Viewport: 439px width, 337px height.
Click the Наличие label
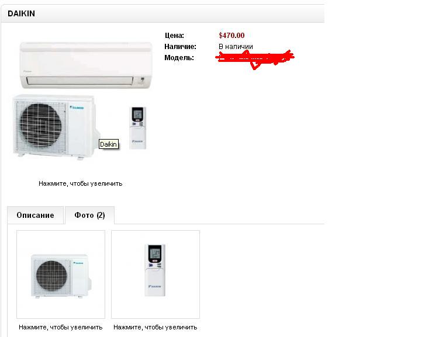180,47
